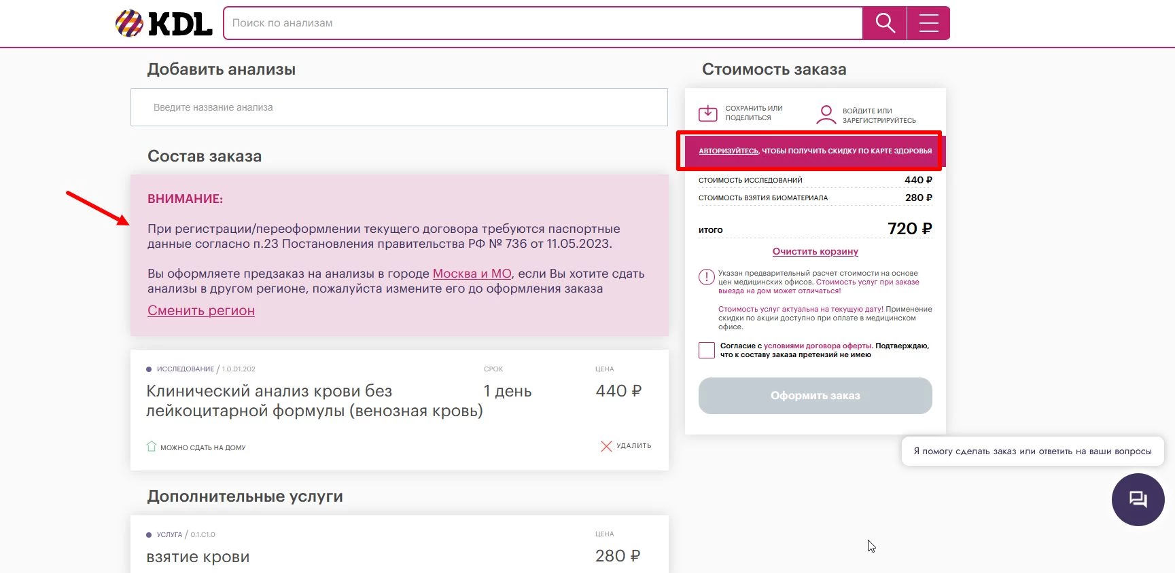1175x573 pixels.
Task: Focus the add analysis name input
Action: point(399,107)
